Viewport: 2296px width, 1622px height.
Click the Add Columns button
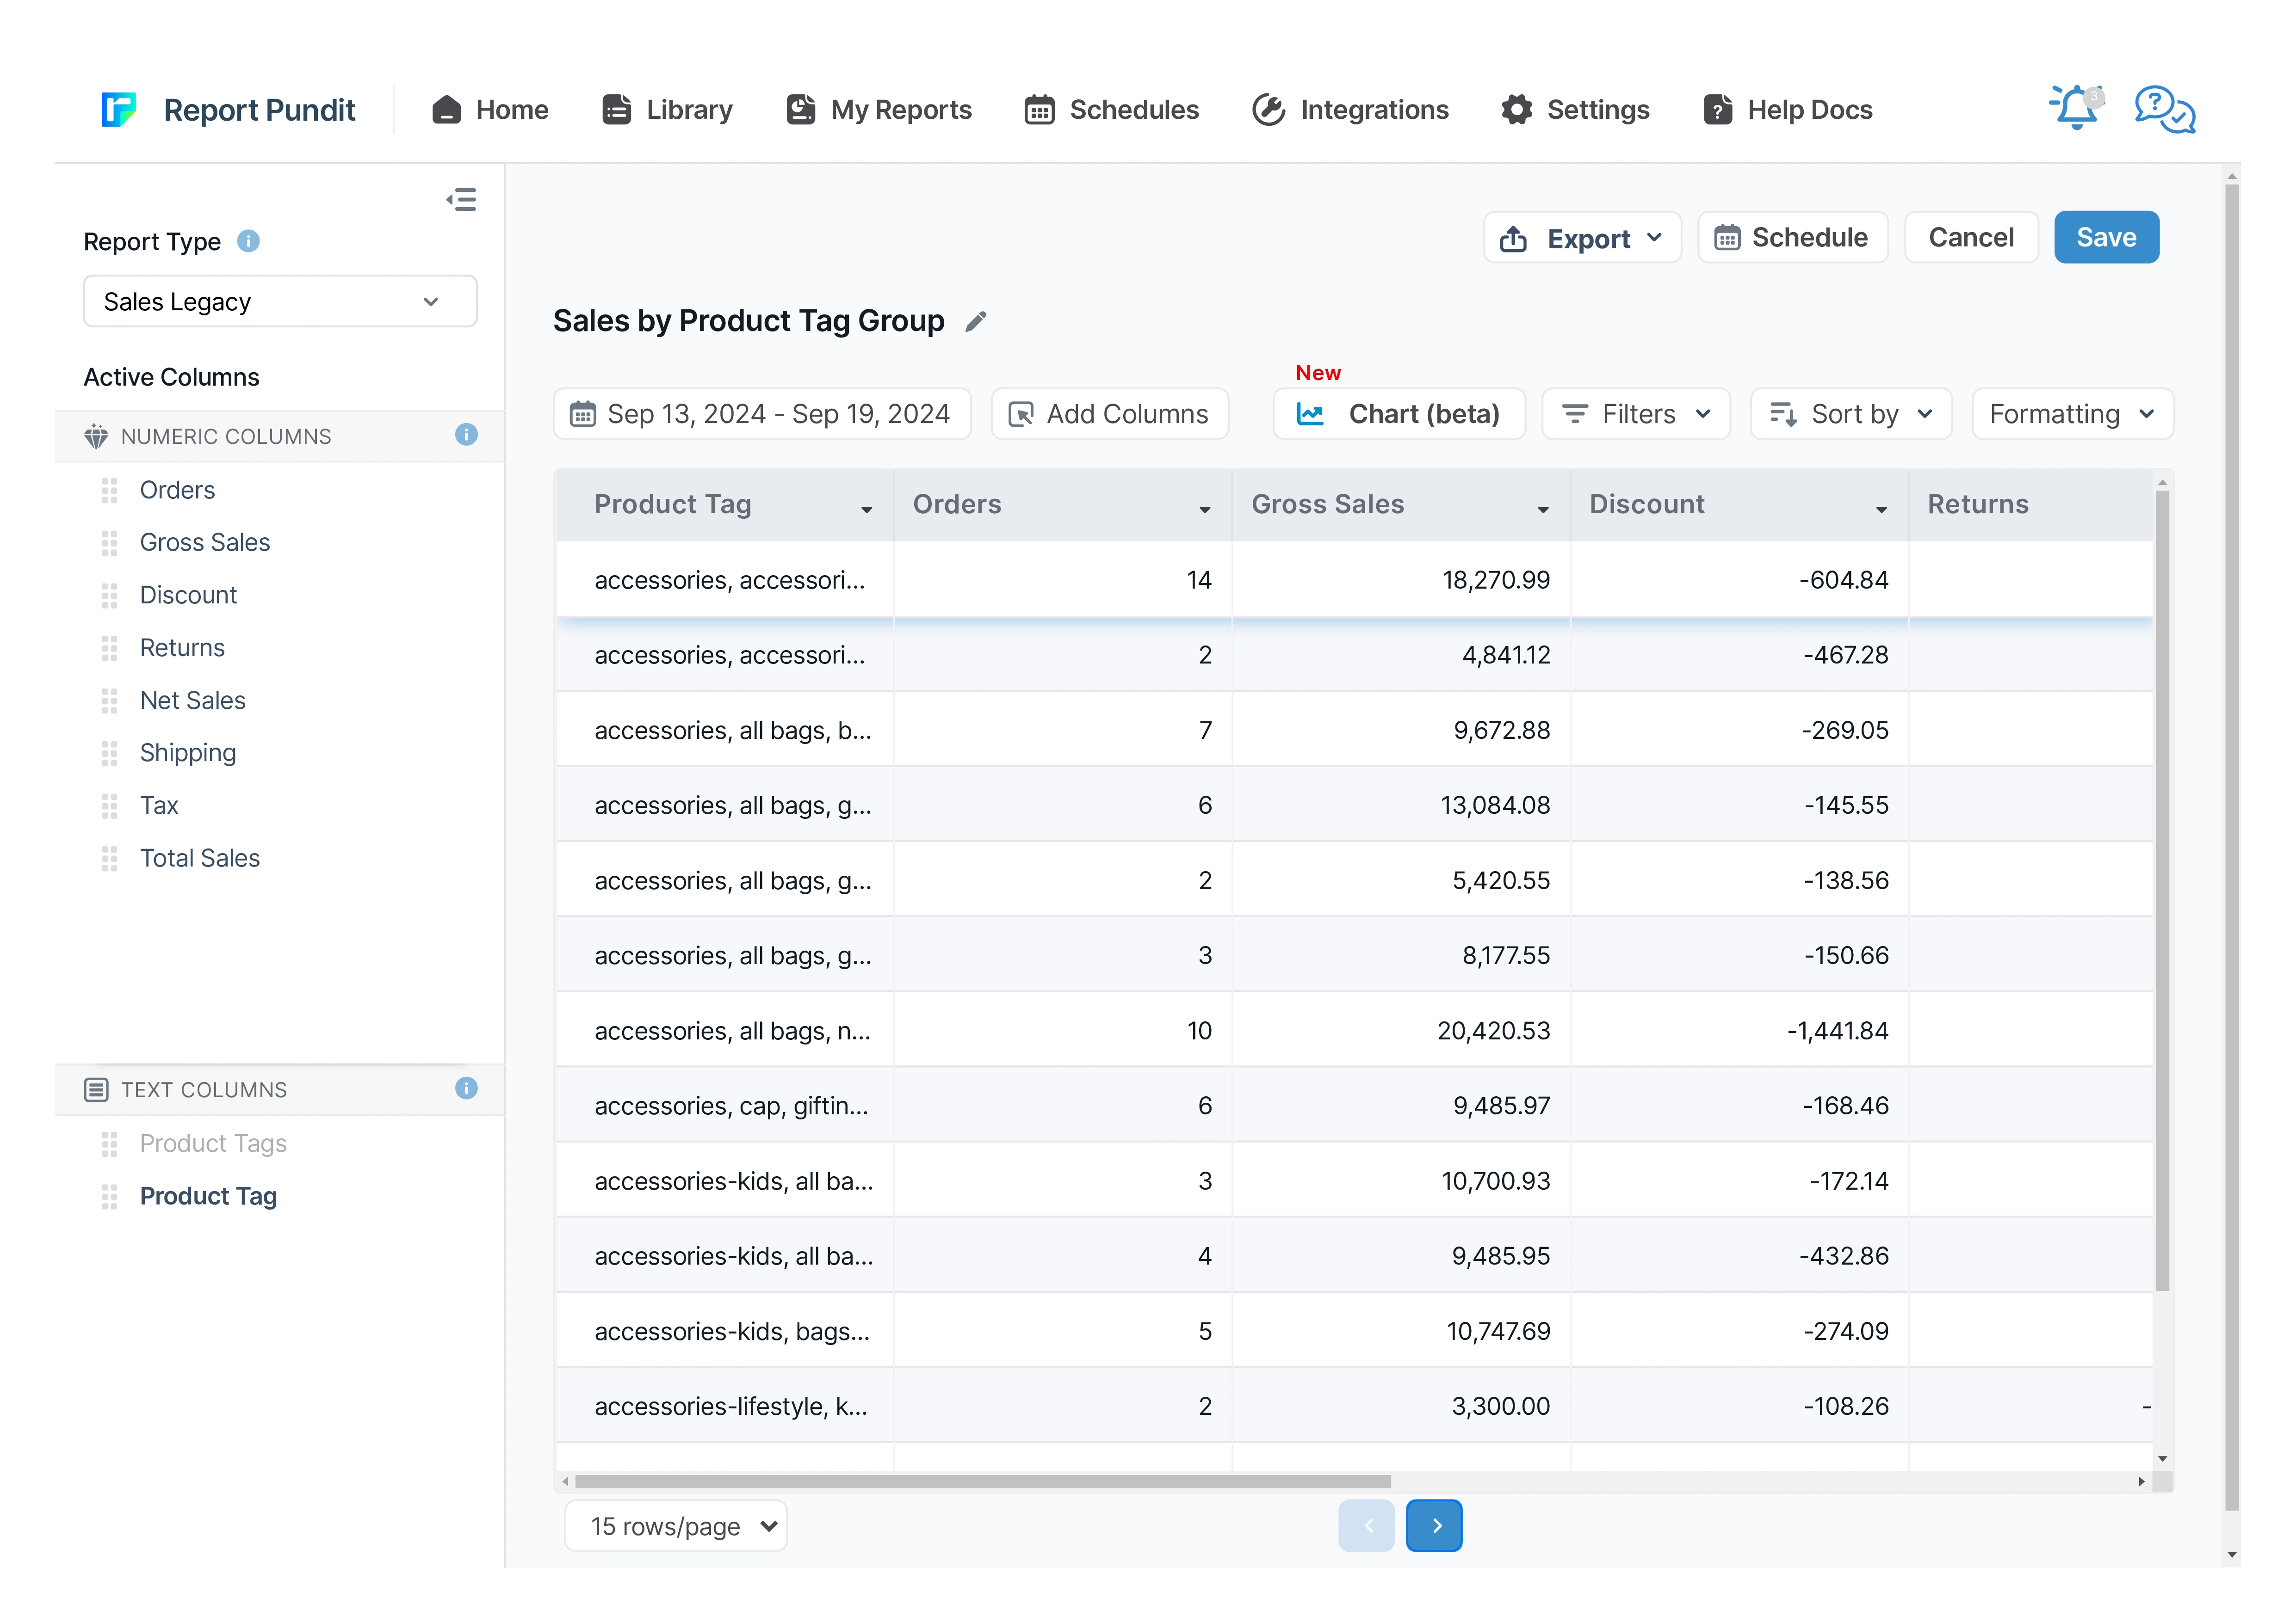pos(1109,414)
